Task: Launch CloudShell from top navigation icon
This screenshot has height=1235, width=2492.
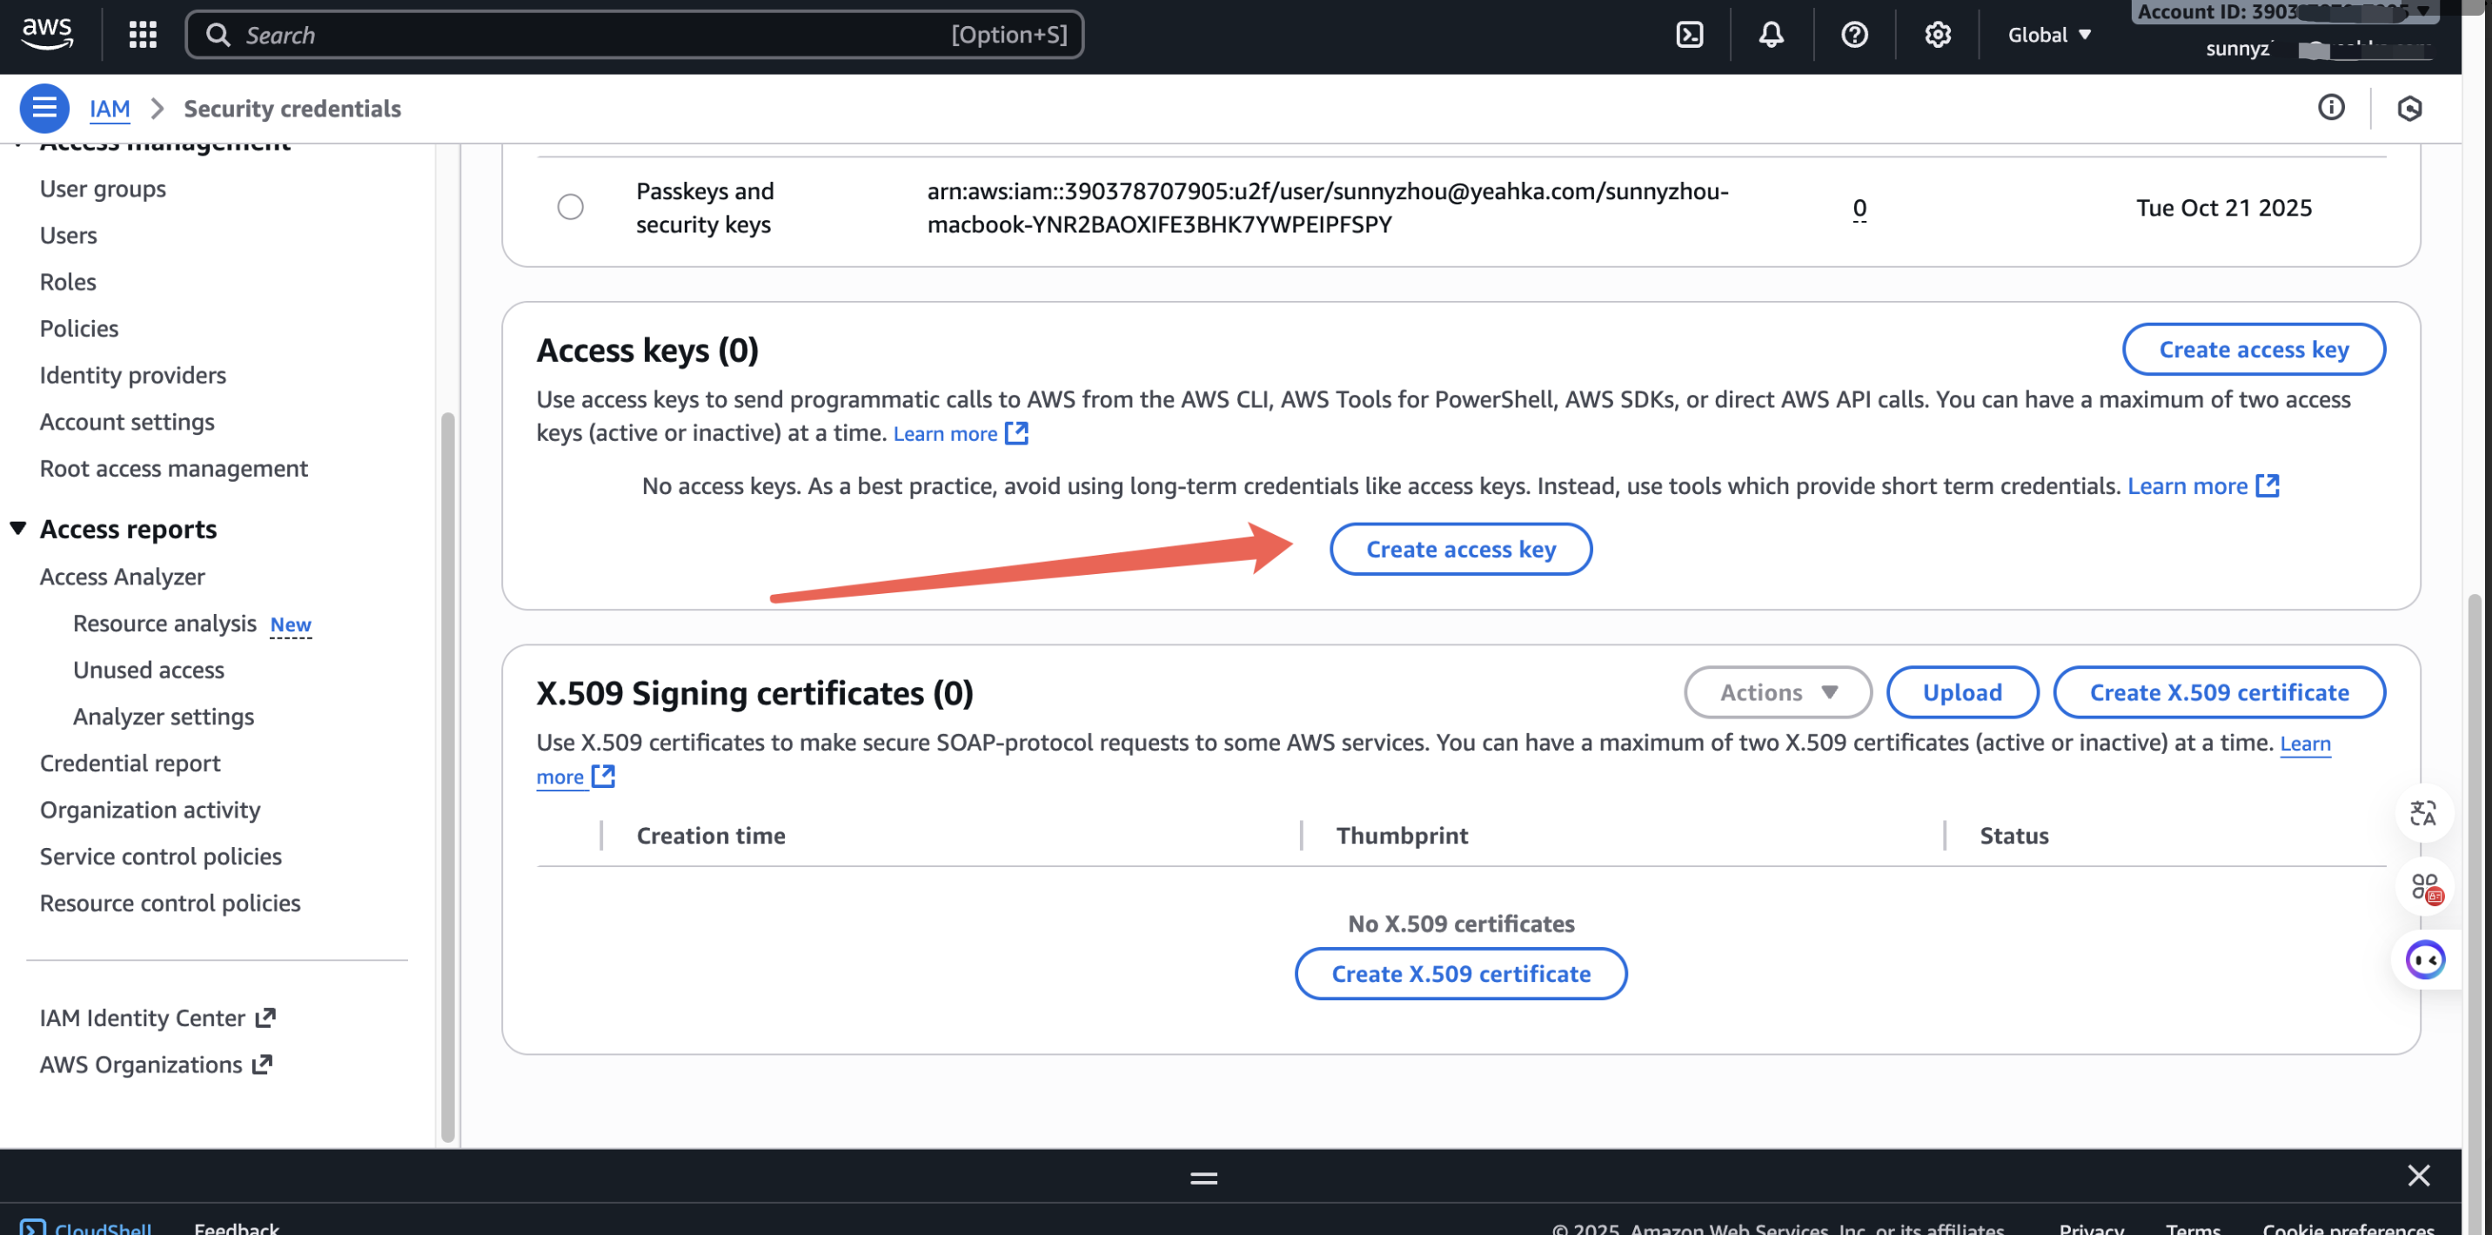Action: 1689,35
